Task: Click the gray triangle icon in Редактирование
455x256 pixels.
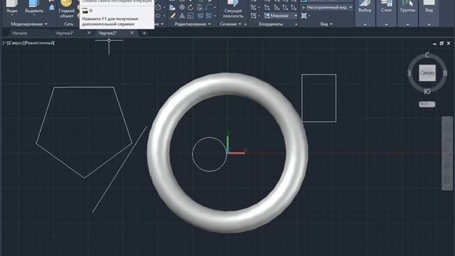Action: 182,16
